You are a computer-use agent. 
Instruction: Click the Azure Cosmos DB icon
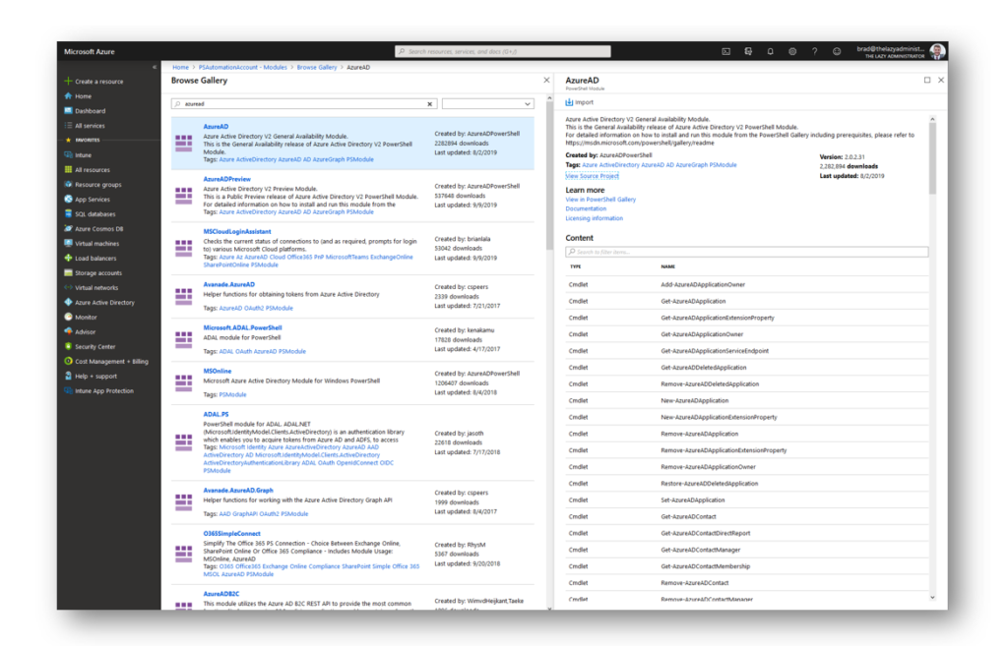coord(68,228)
